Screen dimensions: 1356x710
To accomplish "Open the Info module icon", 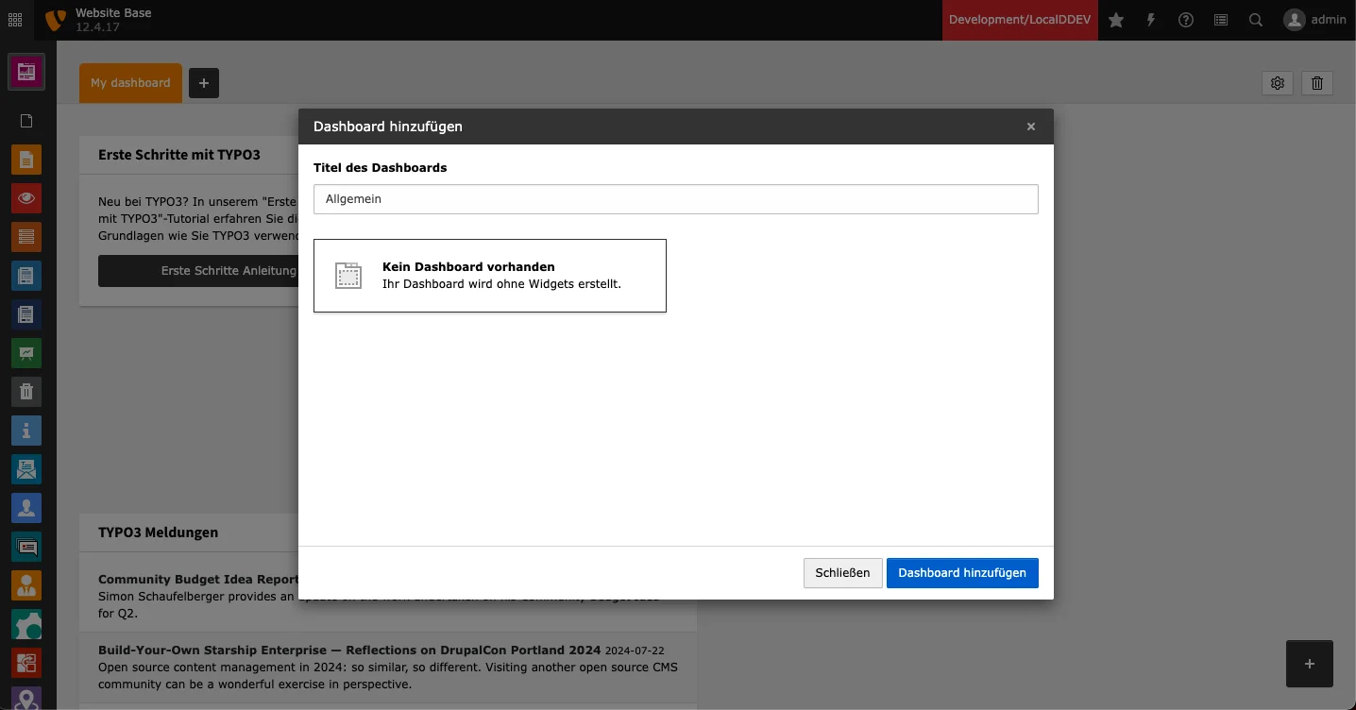I will [x=25, y=431].
